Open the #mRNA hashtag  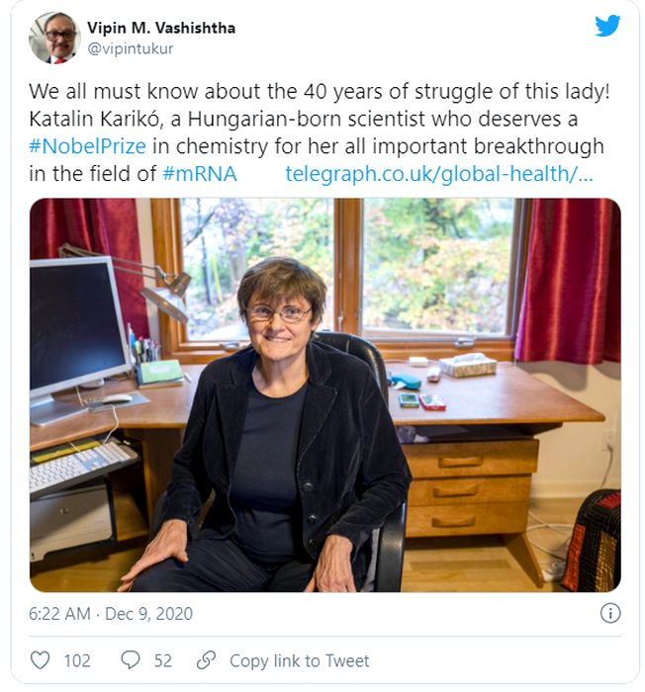[x=198, y=174]
